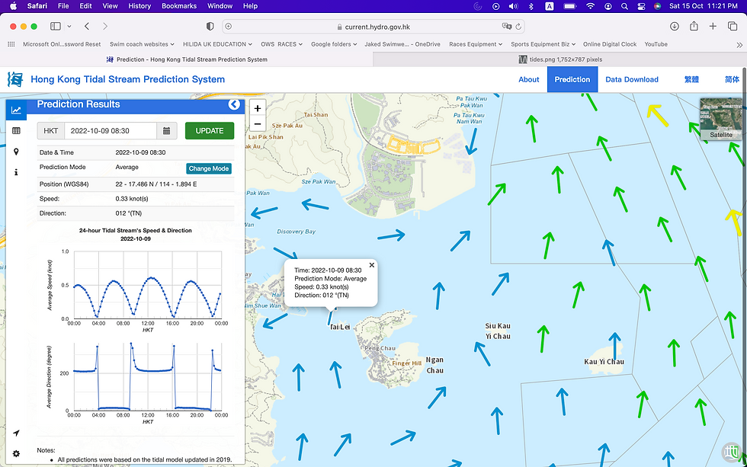Open the chart results sidebar tab
747x467 pixels.
click(16, 110)
